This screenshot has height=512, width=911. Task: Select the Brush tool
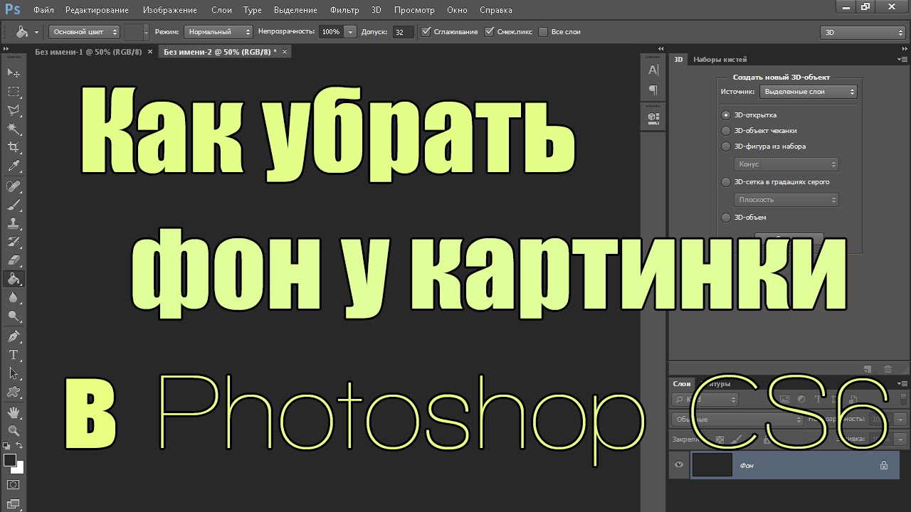pos(14,205)
